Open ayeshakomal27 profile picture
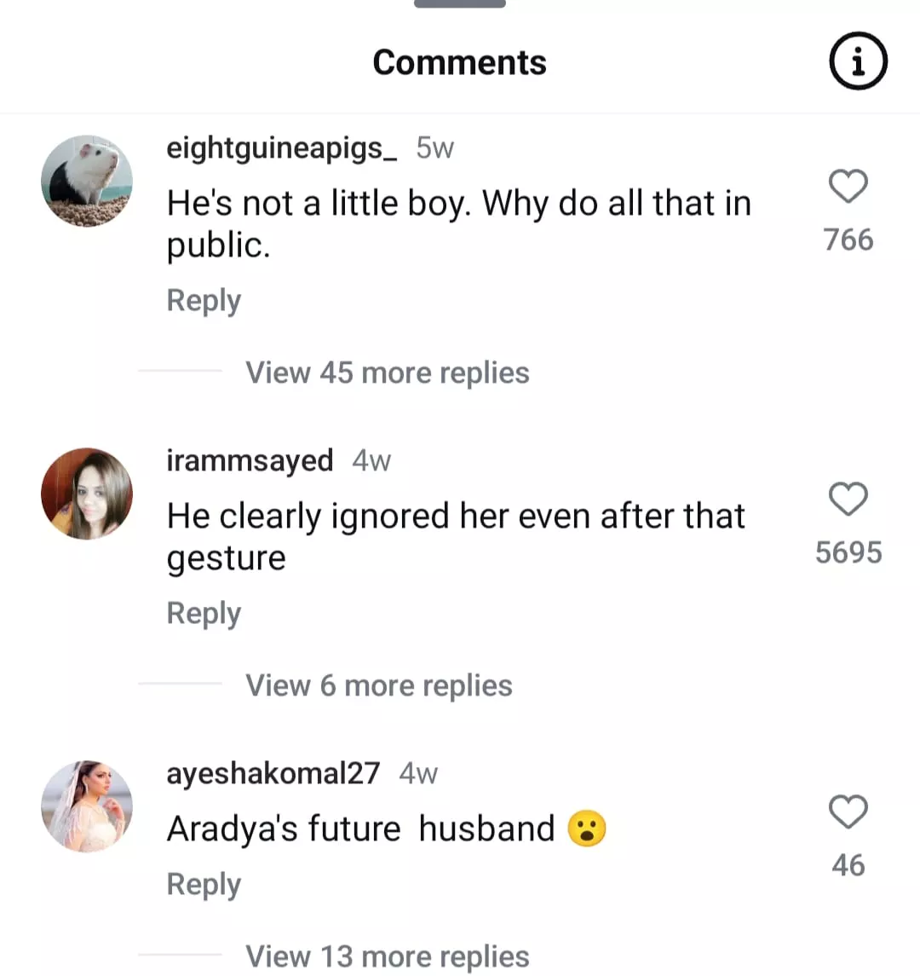 point(87,806)
